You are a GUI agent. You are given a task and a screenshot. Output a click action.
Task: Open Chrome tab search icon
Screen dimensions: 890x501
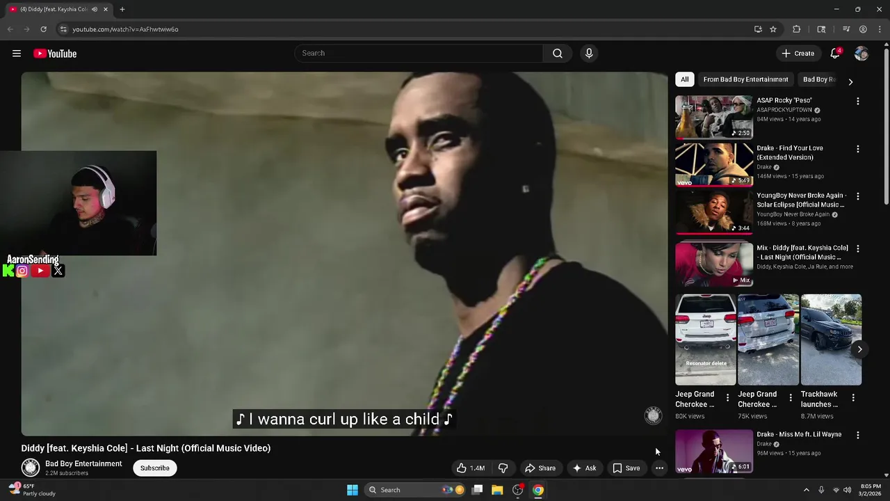(x=821, y=29)
